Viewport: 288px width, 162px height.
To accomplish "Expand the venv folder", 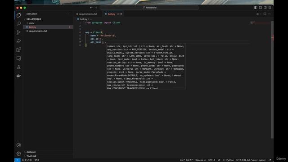I will point(31,23).
